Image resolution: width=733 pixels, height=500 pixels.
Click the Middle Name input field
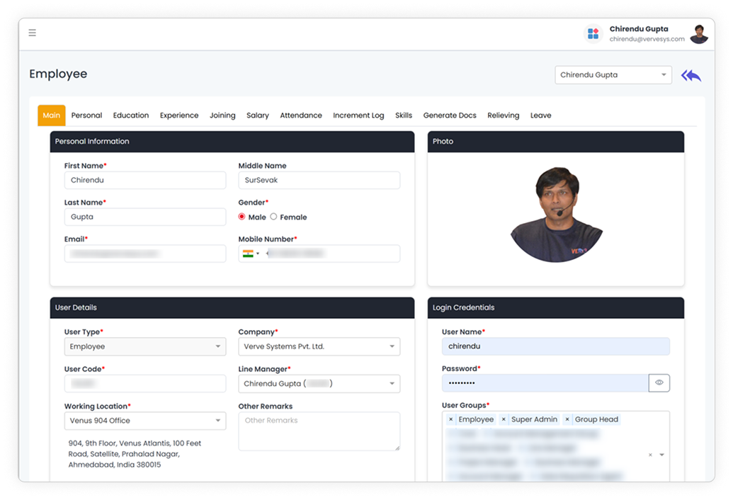[x=319, y=181]
